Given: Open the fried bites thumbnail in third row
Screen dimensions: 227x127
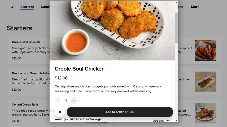Looking at the screenshot, I should [205, 113].
